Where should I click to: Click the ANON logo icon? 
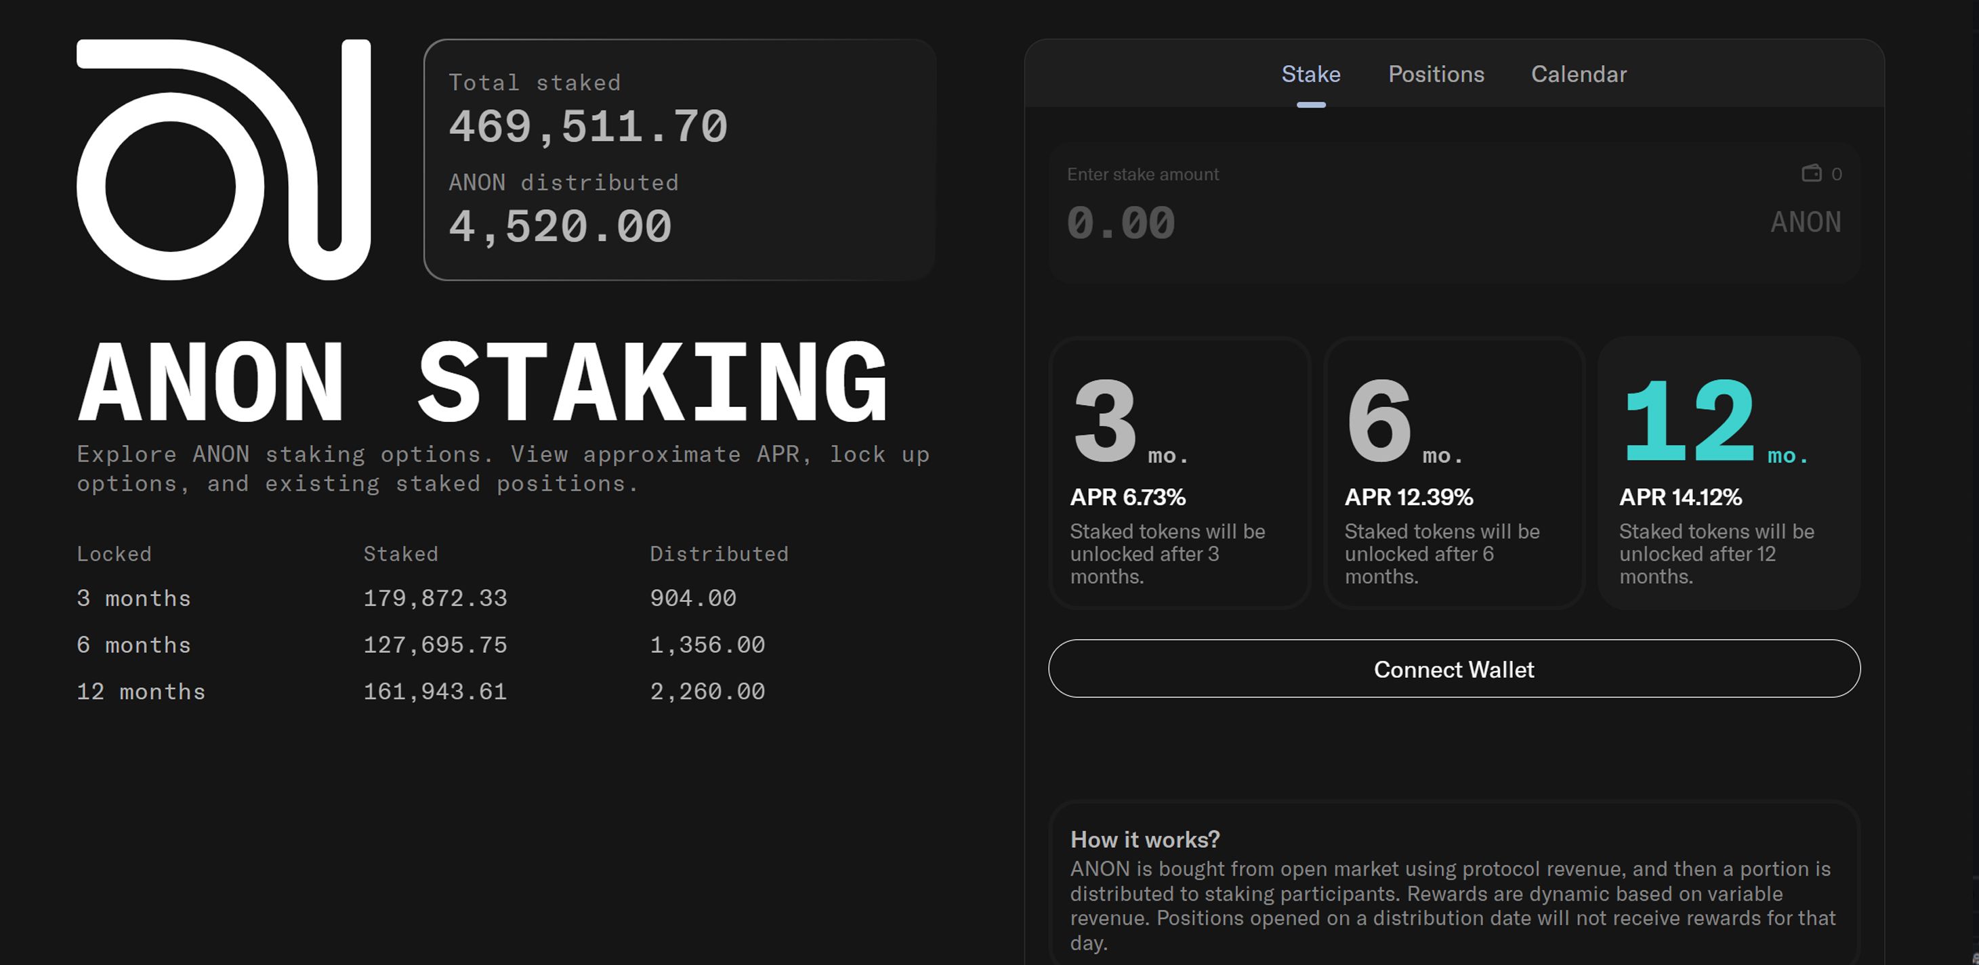(x=223, y=160)
